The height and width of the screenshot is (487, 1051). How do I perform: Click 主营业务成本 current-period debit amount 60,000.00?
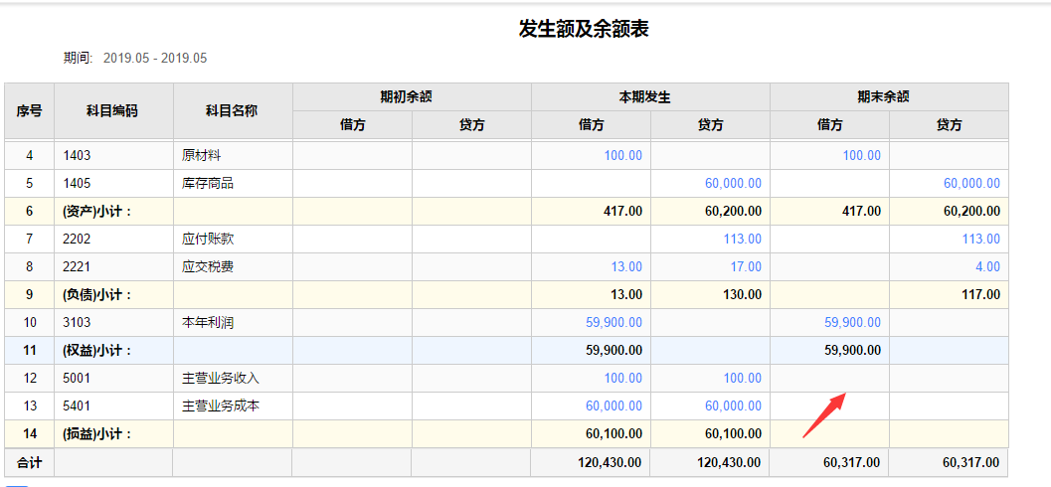click(x=613, y=406)
